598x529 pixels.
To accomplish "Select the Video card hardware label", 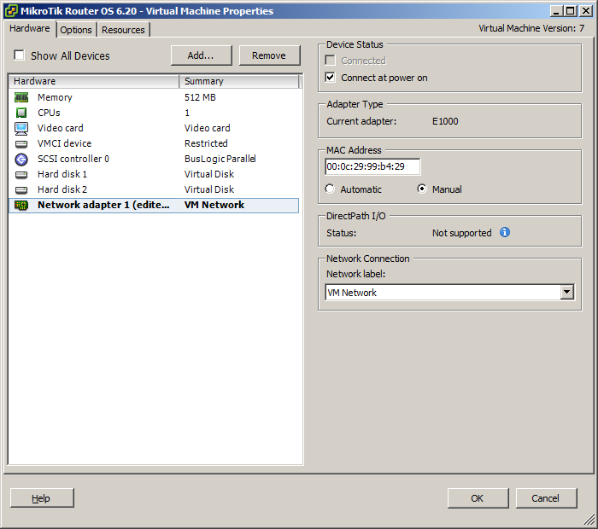I will 61,128.
